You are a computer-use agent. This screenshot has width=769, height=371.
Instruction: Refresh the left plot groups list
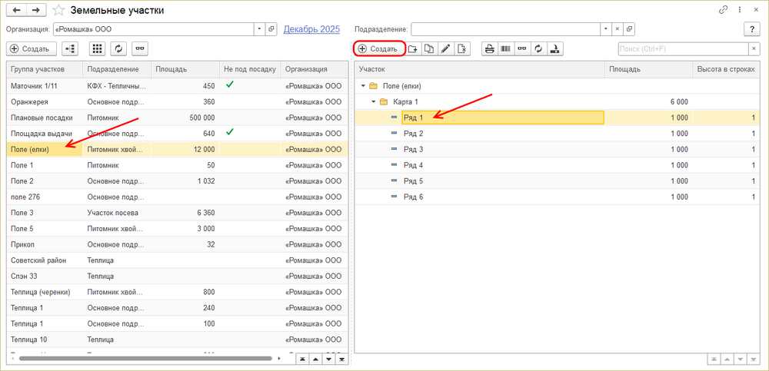[x=118, y=48]
